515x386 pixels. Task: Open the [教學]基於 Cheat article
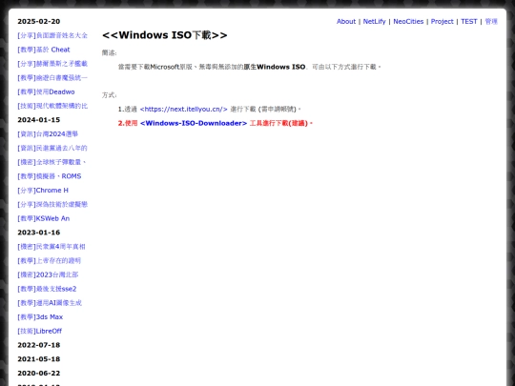[44, 50]
